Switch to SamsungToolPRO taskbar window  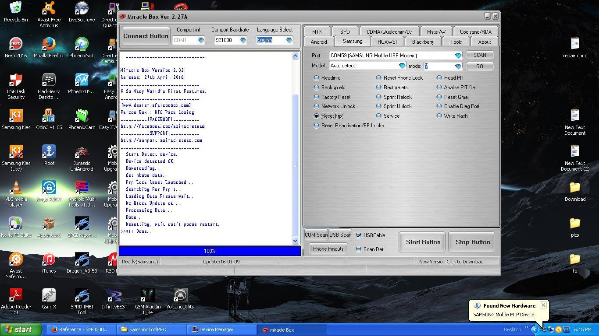pos(152,329)
